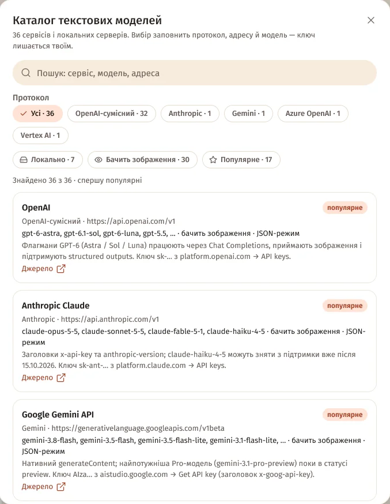Toggle the «Локально · 7» filter
This screenshot has height=504, width=390.
[x=47, y=159]
